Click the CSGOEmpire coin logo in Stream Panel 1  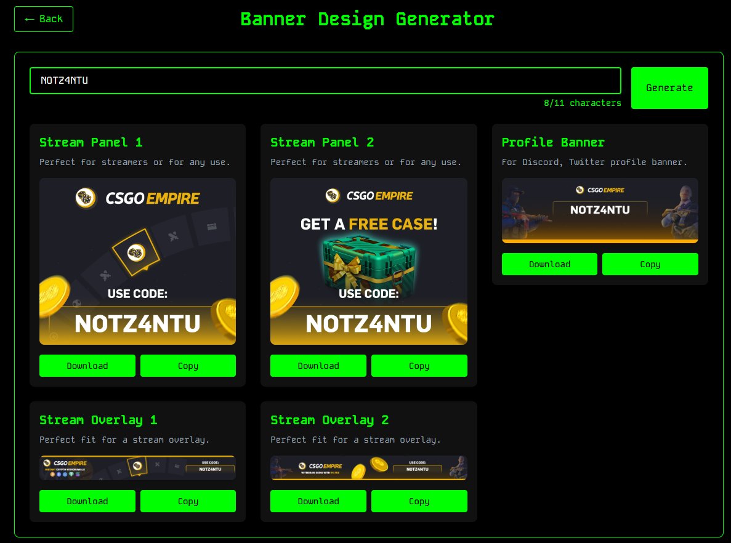[x=86, y=198]
